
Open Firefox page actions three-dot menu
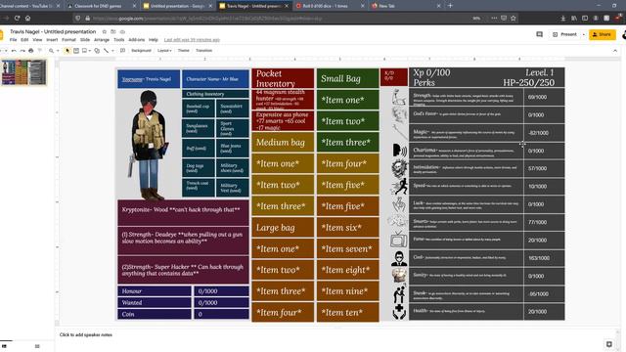click(494, 18)
